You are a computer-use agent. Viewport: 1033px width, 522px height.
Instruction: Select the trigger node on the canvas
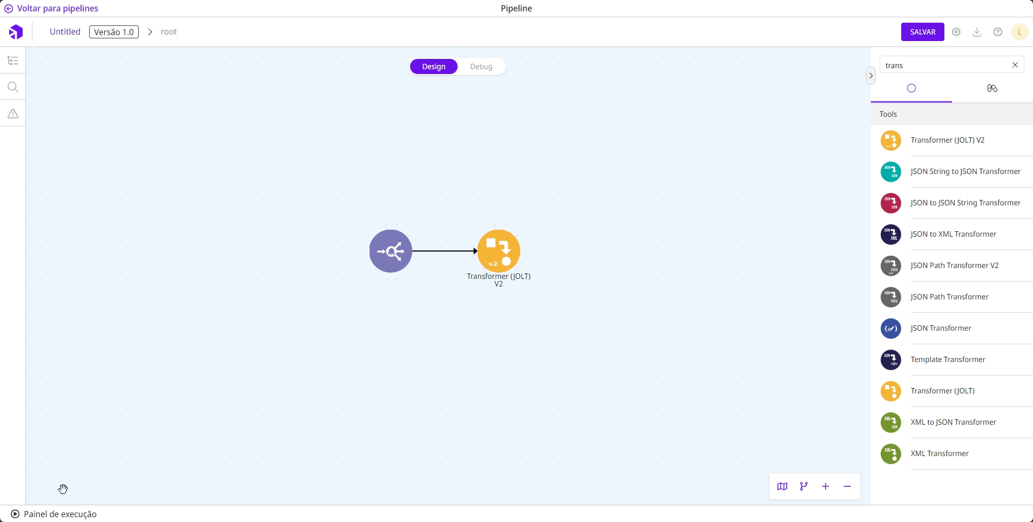coord(391,251)
